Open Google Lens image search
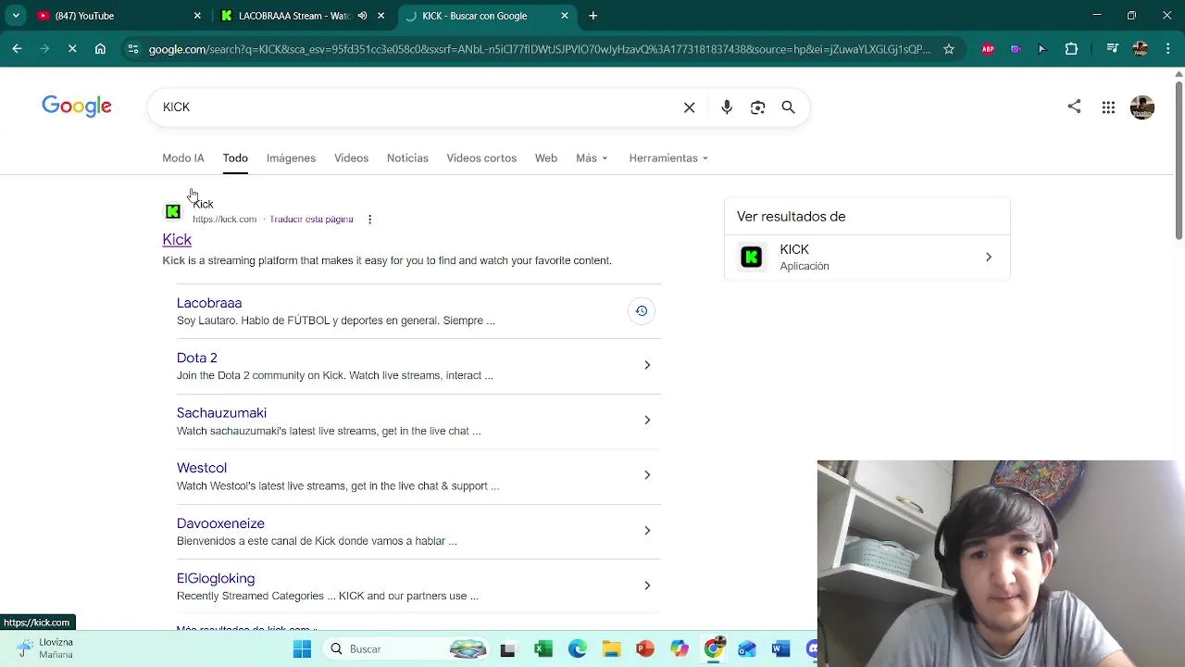This screenshot has width=1185, height=667. (x=757, y=107)
